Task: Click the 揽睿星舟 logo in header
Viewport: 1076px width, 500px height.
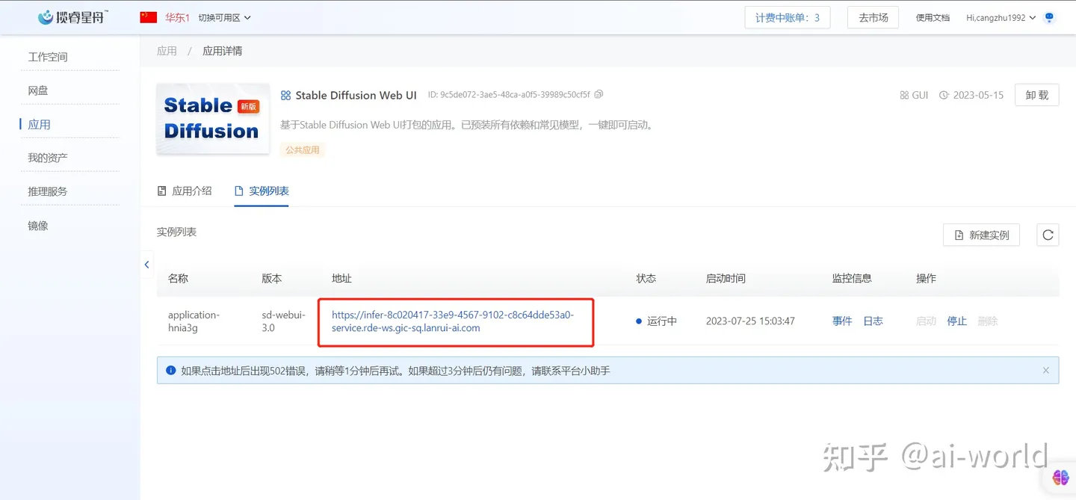Action: (x=72, y=16)
